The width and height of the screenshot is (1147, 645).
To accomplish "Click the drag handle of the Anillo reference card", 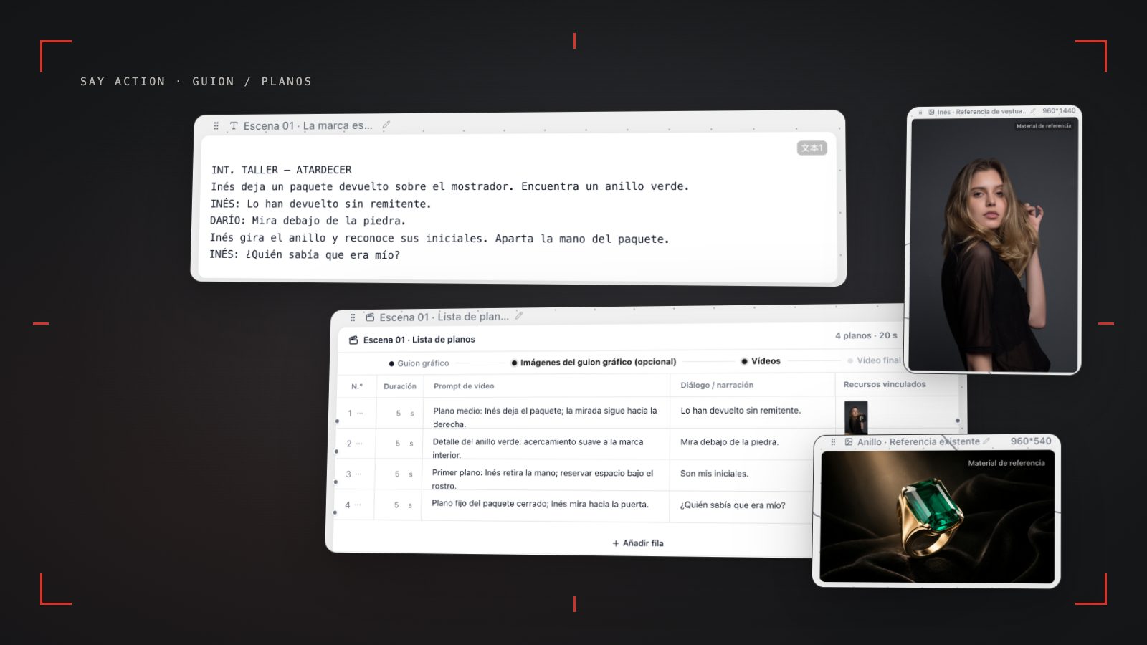I will 833,442.
